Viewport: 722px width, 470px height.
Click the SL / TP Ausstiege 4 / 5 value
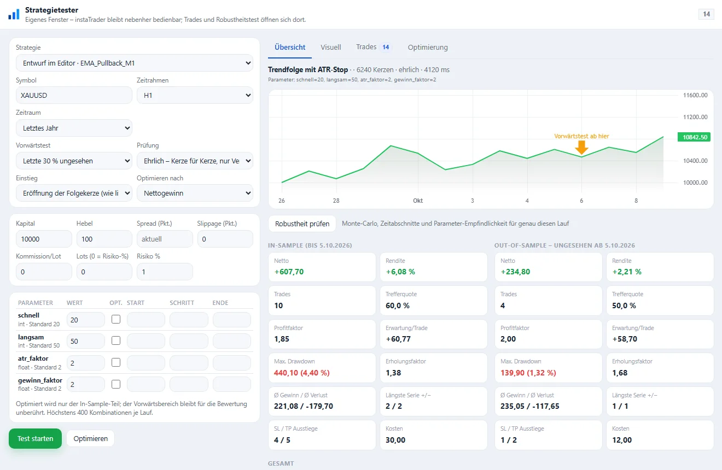click(282, 440)
